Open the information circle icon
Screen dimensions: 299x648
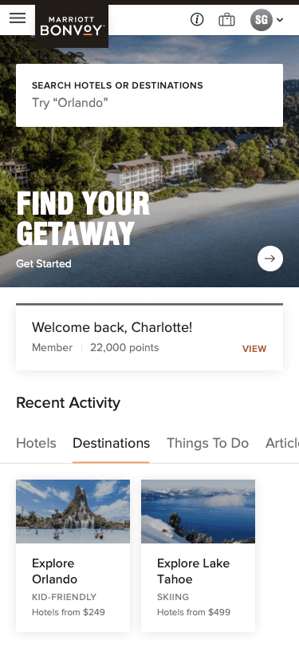click(x=197, y=19)
